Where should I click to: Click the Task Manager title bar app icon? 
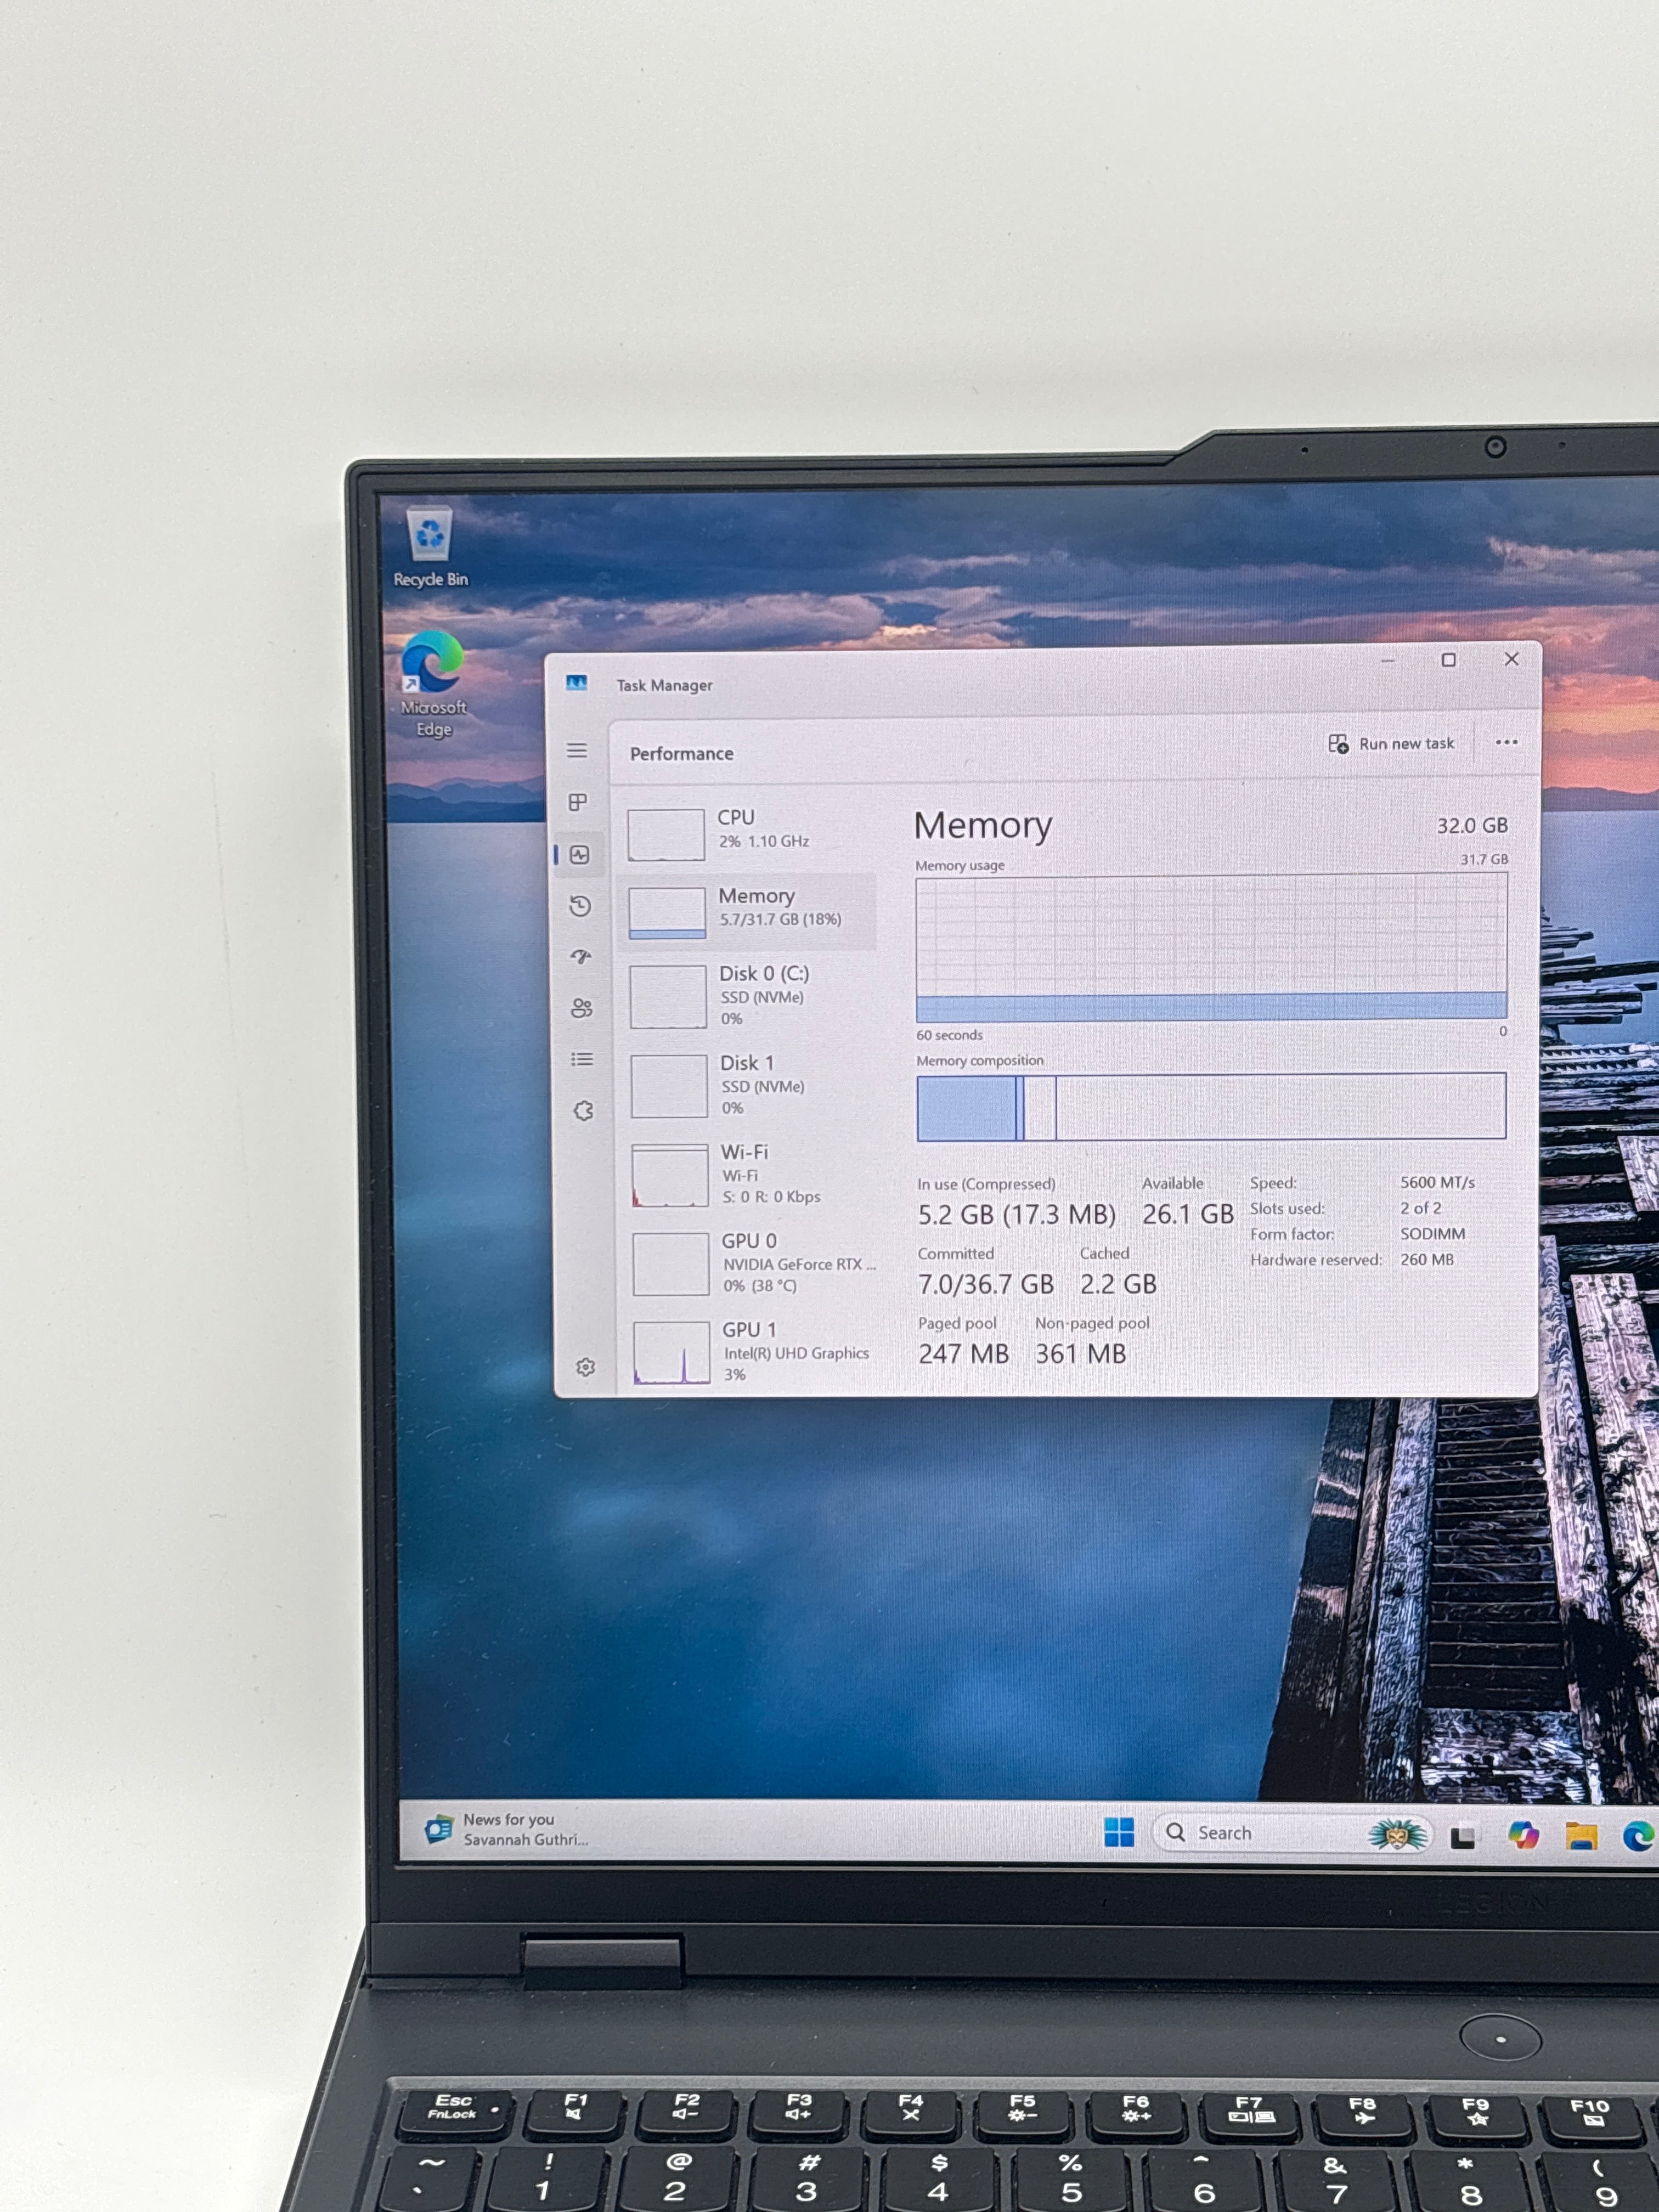click(576, 683)
